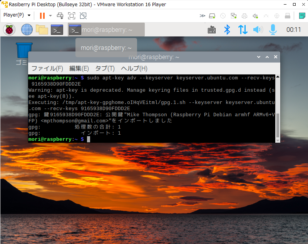Minimize the VMware Player window
Image resolution: width=308 pixels, height=244 pixels.
(x=285, y=4)
